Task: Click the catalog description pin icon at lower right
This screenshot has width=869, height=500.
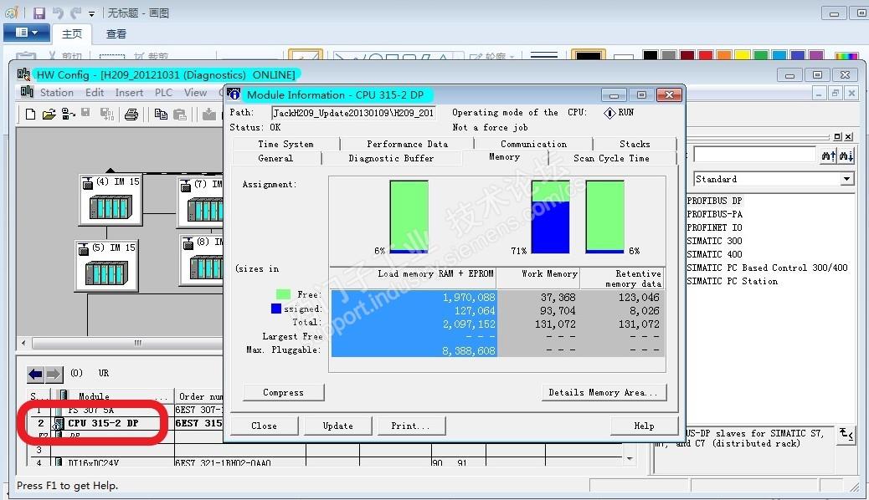Action: tap(846, 435)
